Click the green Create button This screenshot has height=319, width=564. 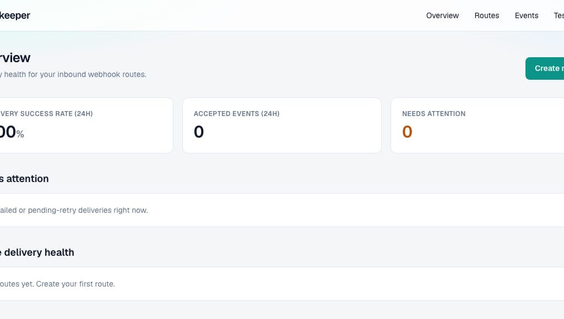click(545, 68)
